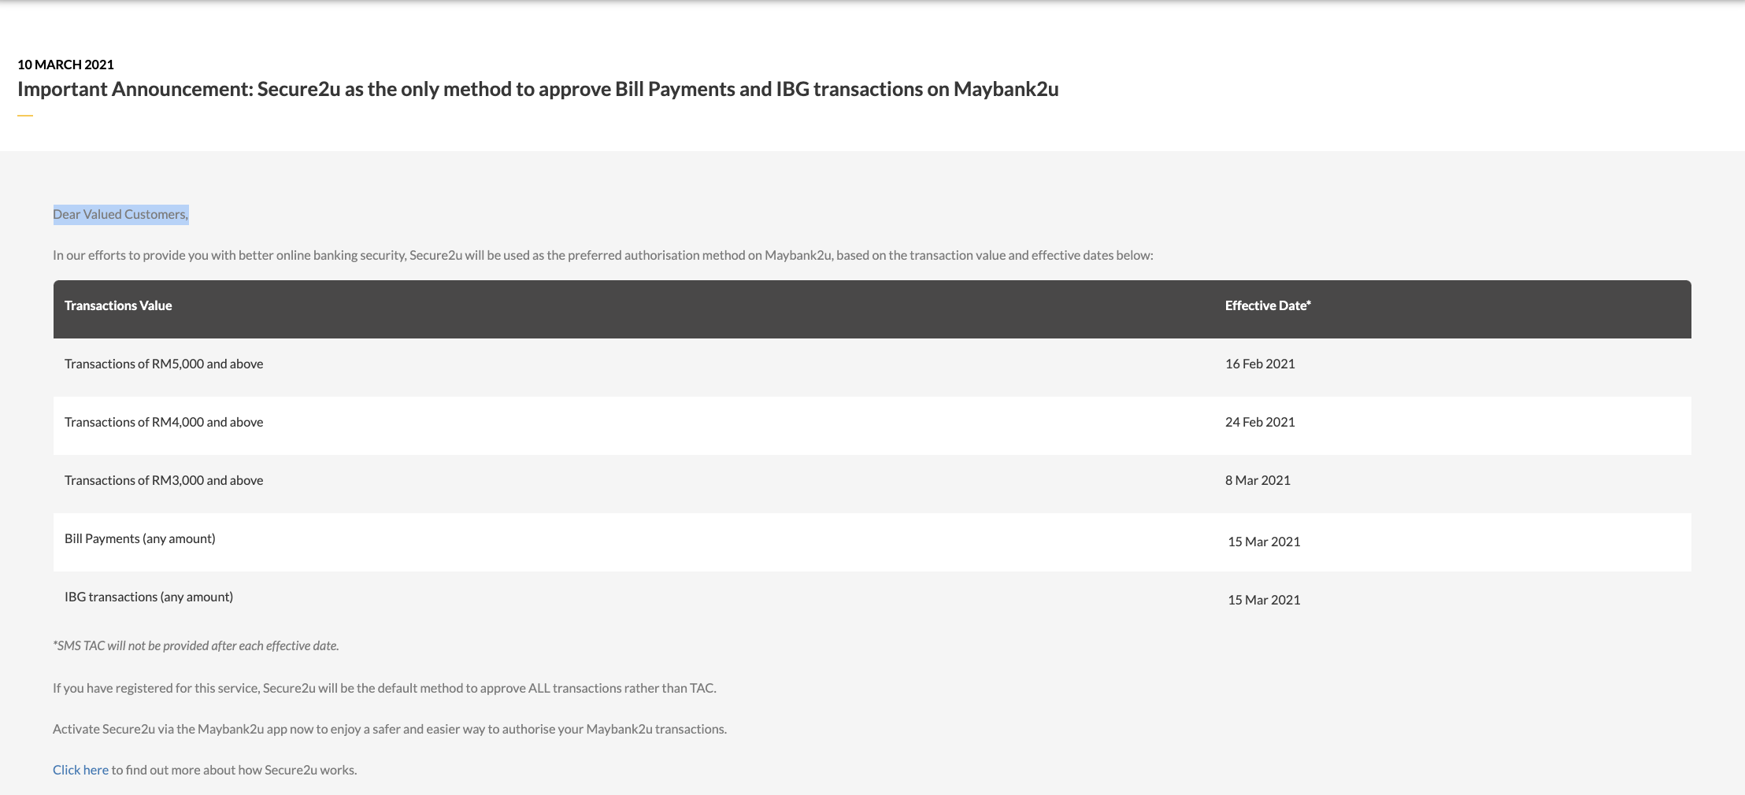Screen dimensions: 1745x795
Task: Click the RM4,000 and above row label
Action: pos(164,422)
